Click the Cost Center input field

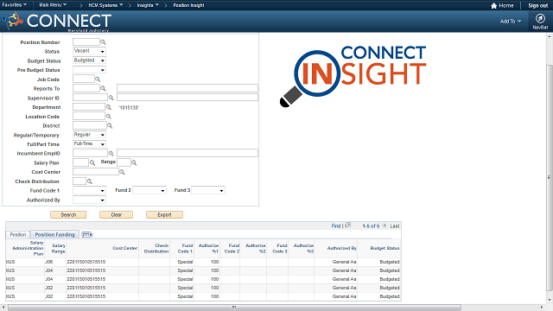tap(96, 172)
